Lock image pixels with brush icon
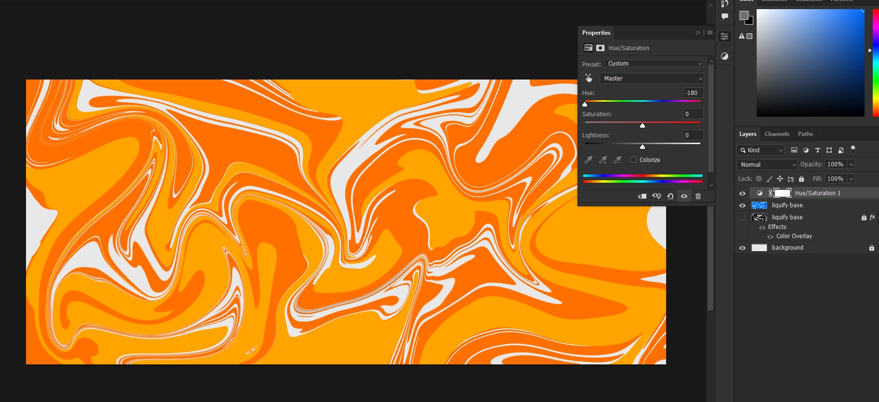 click(770, 178)
